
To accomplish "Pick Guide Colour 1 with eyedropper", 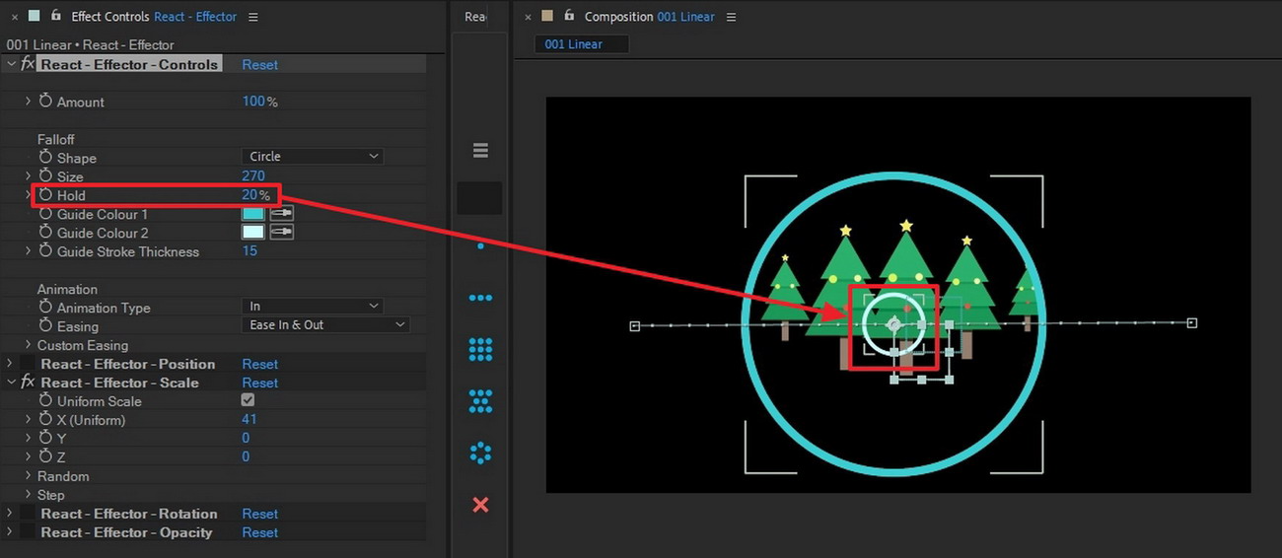I will tap(282, 214).
